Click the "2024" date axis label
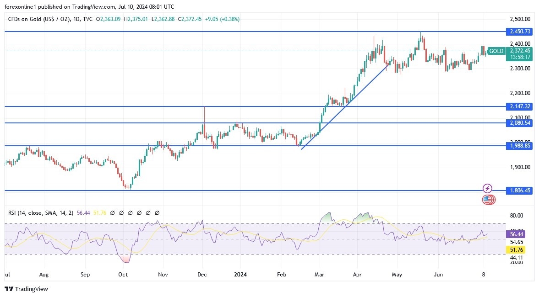The height and width of the screenshot is (297, 539). point(240,275)
